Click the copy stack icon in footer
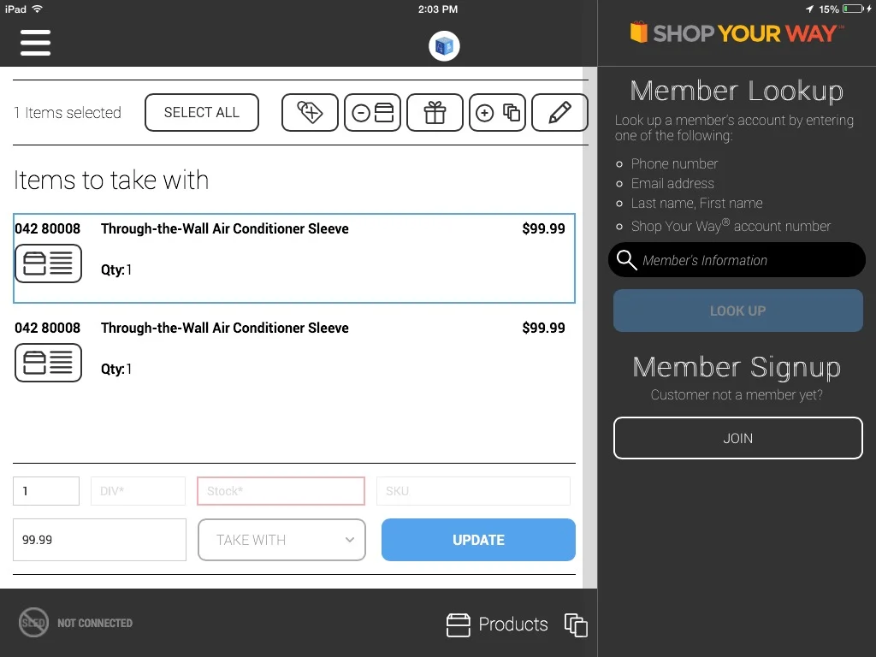Image resolution: width=876 pixels, height=657 pixels. pyautogui.click(x=576, y=624)
